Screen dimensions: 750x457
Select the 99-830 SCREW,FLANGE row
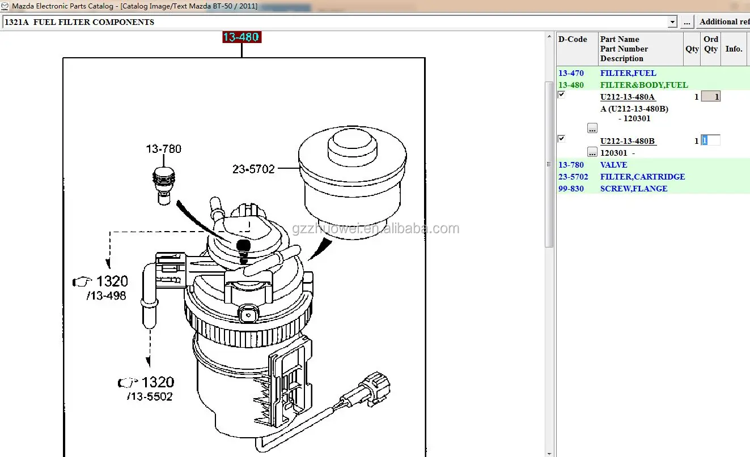[653, 189]
